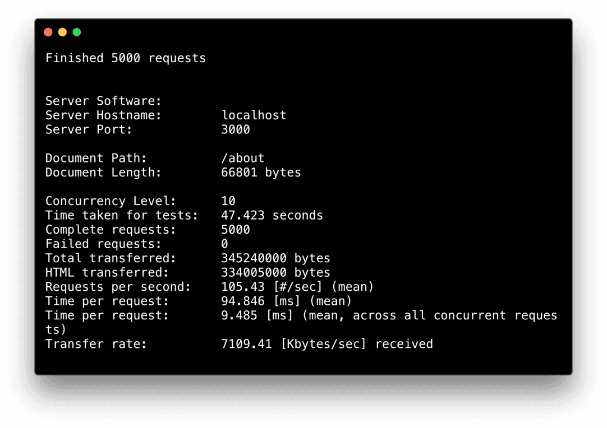
Task: Click the Concurrency Level value 10
Action: (x=228, y=201)
